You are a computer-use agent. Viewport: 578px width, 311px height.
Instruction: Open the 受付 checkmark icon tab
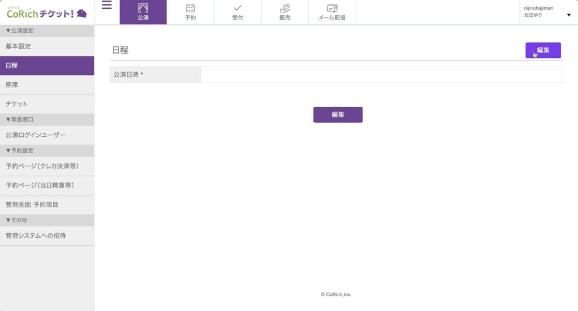(x=238, y=12)
